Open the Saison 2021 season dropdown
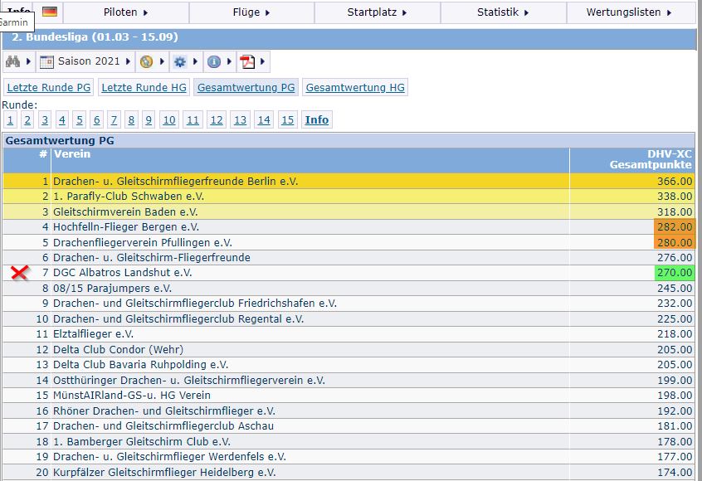 click(x=85, y=61)
